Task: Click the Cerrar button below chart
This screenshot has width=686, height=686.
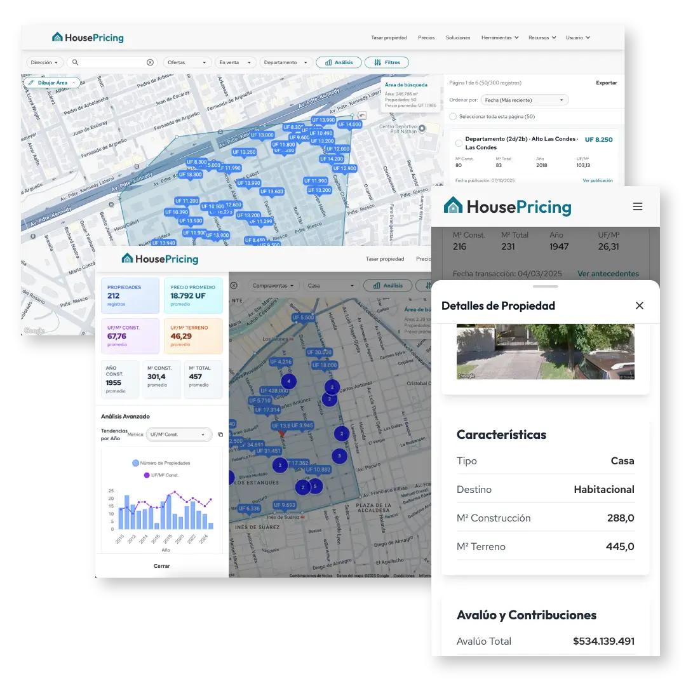Action: (162, 566)
